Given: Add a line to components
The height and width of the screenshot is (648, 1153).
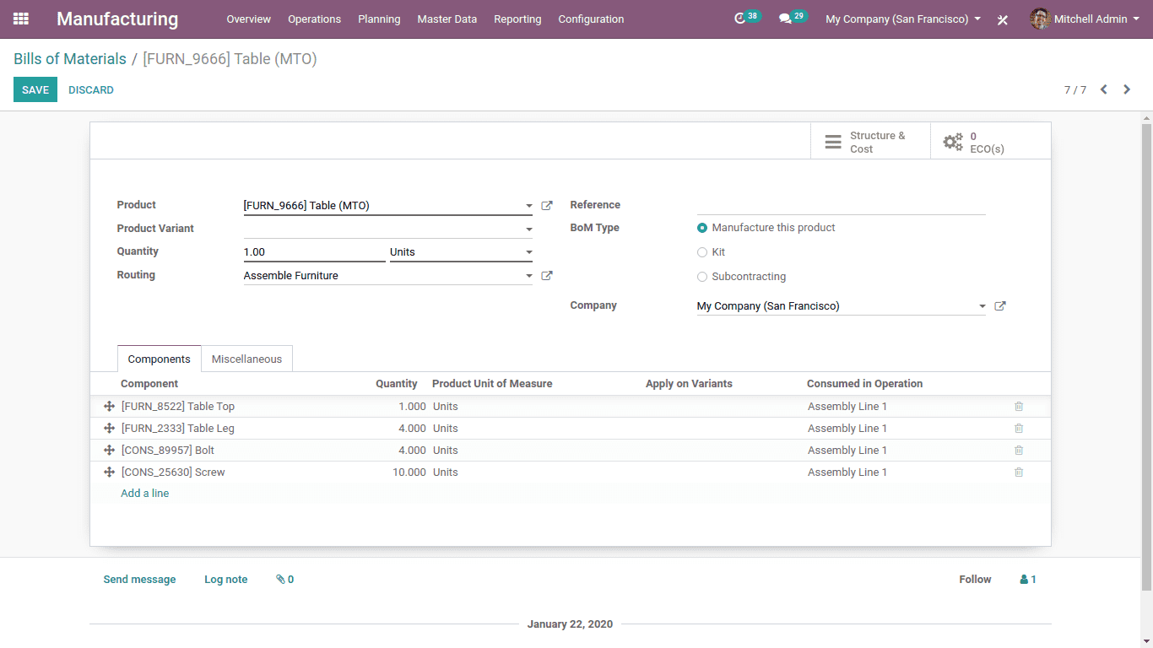Looking at the screenshot, I should click(x=144, y=494).
